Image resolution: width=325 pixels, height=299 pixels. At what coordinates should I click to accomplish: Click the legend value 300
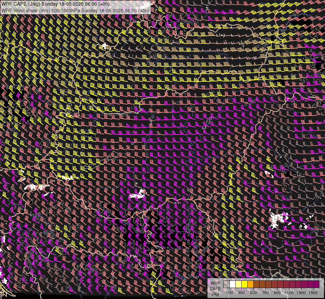tap(241, 293)
